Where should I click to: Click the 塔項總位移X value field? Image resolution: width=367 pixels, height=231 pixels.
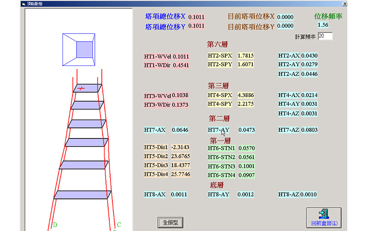click(x=196, y=17)
